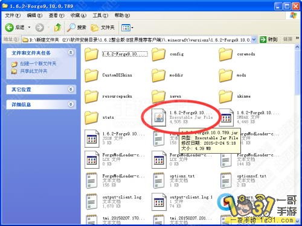Collapse the 文件和文件夹任务 panel
The width and height of the screenshot is (302, 226).
coord(71,53)
